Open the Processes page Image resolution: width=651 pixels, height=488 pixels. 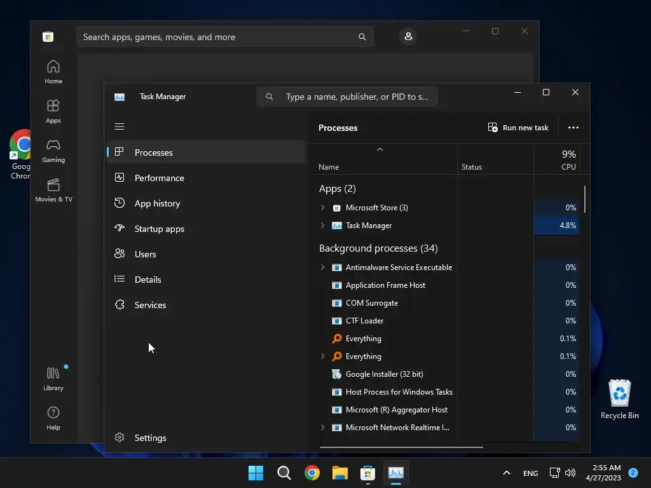[x=207, y=152]
